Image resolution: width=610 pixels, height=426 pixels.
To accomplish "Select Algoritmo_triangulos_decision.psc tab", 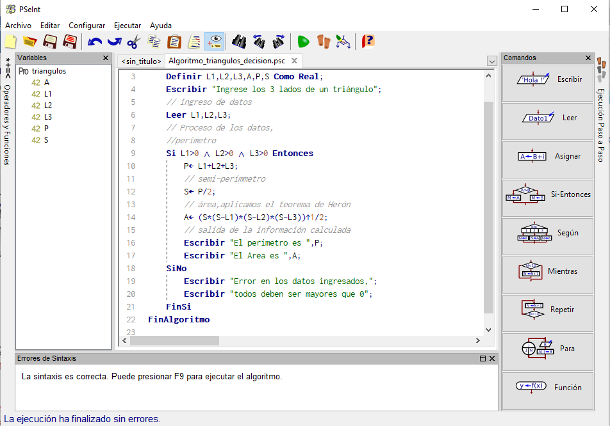I will point(227,61).
